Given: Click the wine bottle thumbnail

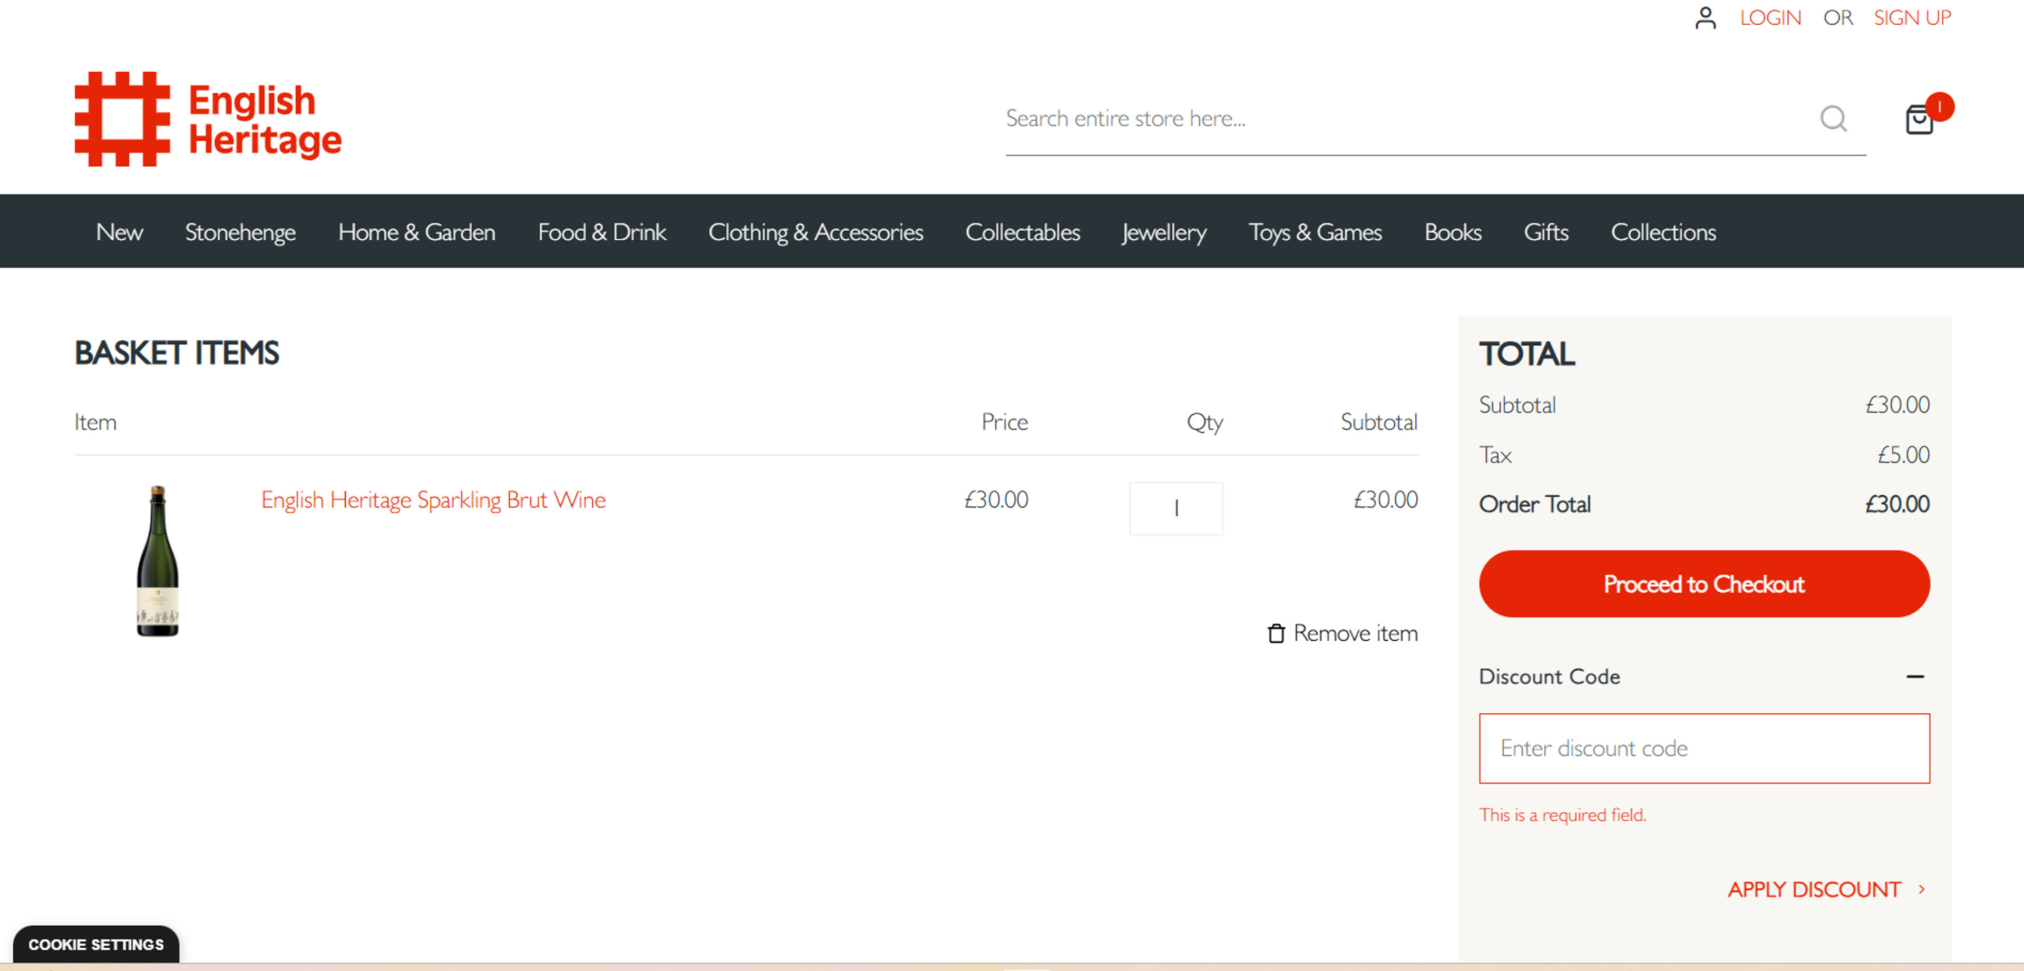Looking at the screenshot, I should coord(157,561).
